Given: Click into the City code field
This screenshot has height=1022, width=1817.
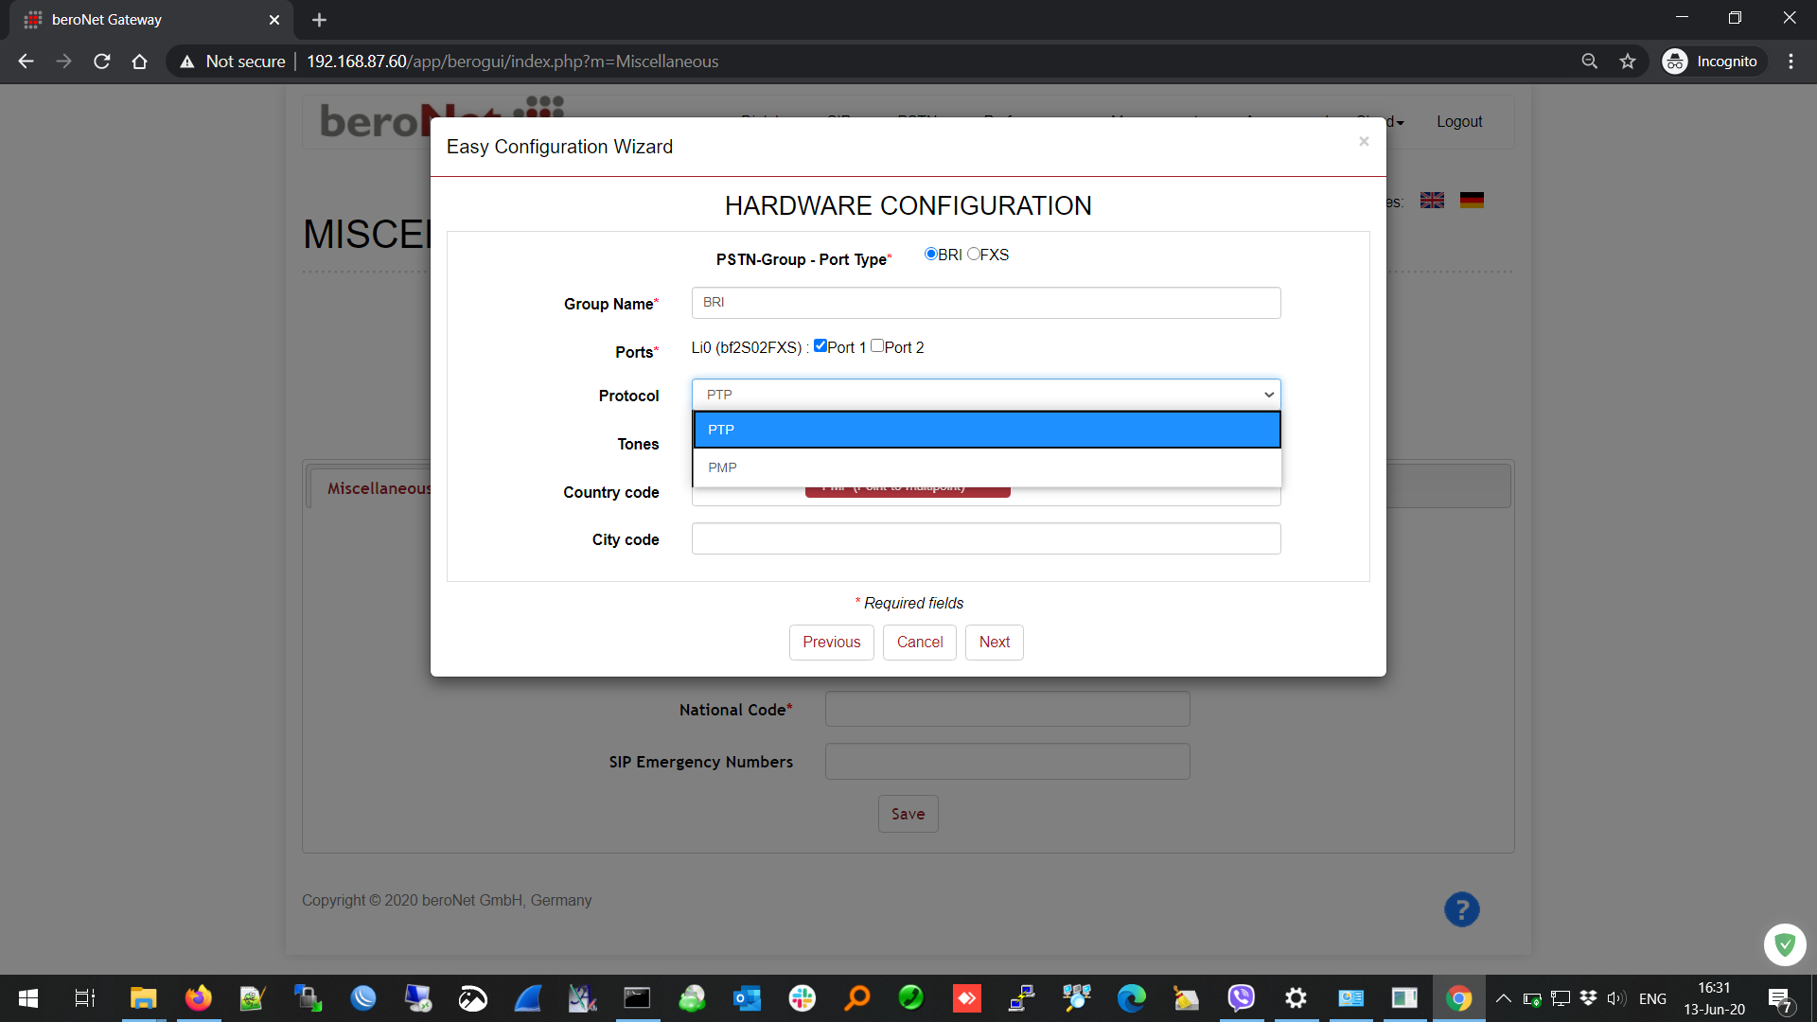Looking at the screenshot, I should coord(986,538).
